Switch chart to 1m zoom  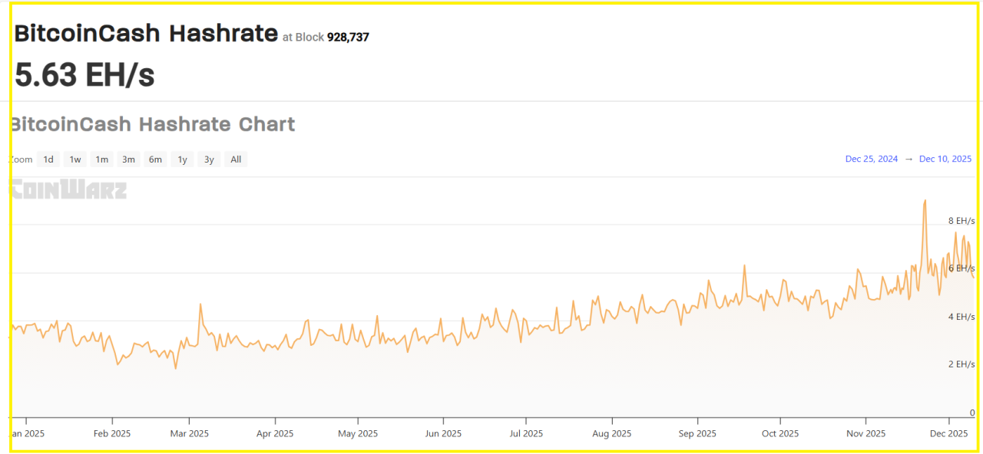pyautogui.click(x=101, y=160)
